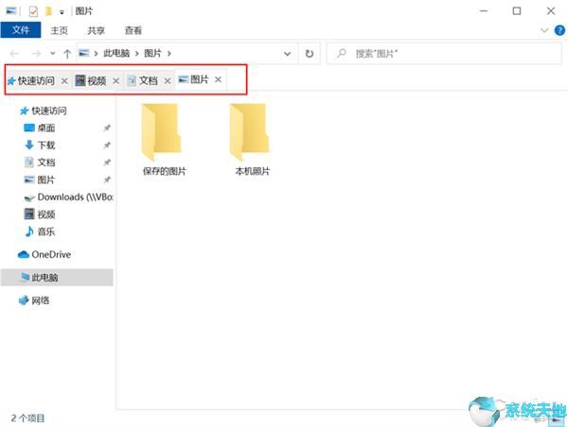
Task: Click the pin icon beside sidebar 图片
Action: [x=107, y=179]
